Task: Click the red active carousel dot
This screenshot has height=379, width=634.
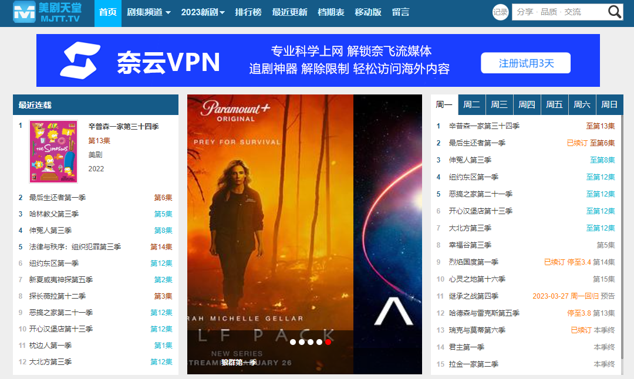Action: click(x=328, y=342)
